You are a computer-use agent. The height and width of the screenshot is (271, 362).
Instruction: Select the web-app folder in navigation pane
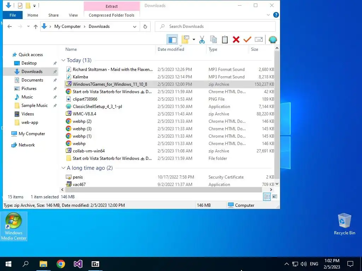pyautogui.click(x=30, y=122)
